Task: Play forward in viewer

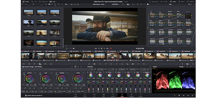Action: 104,48
